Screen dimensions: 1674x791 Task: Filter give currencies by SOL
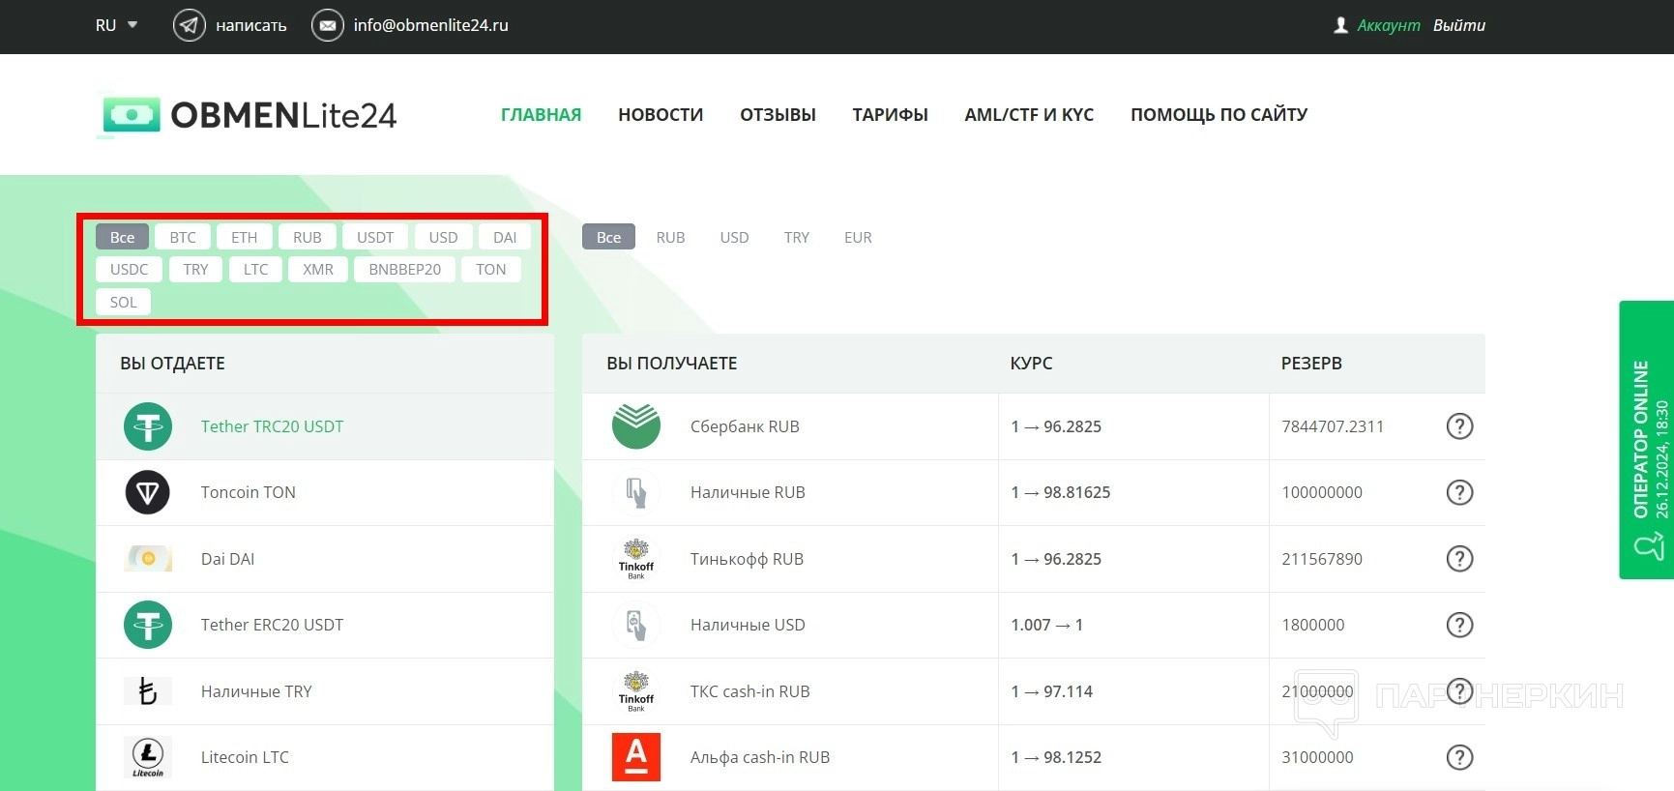click(123, 302)
